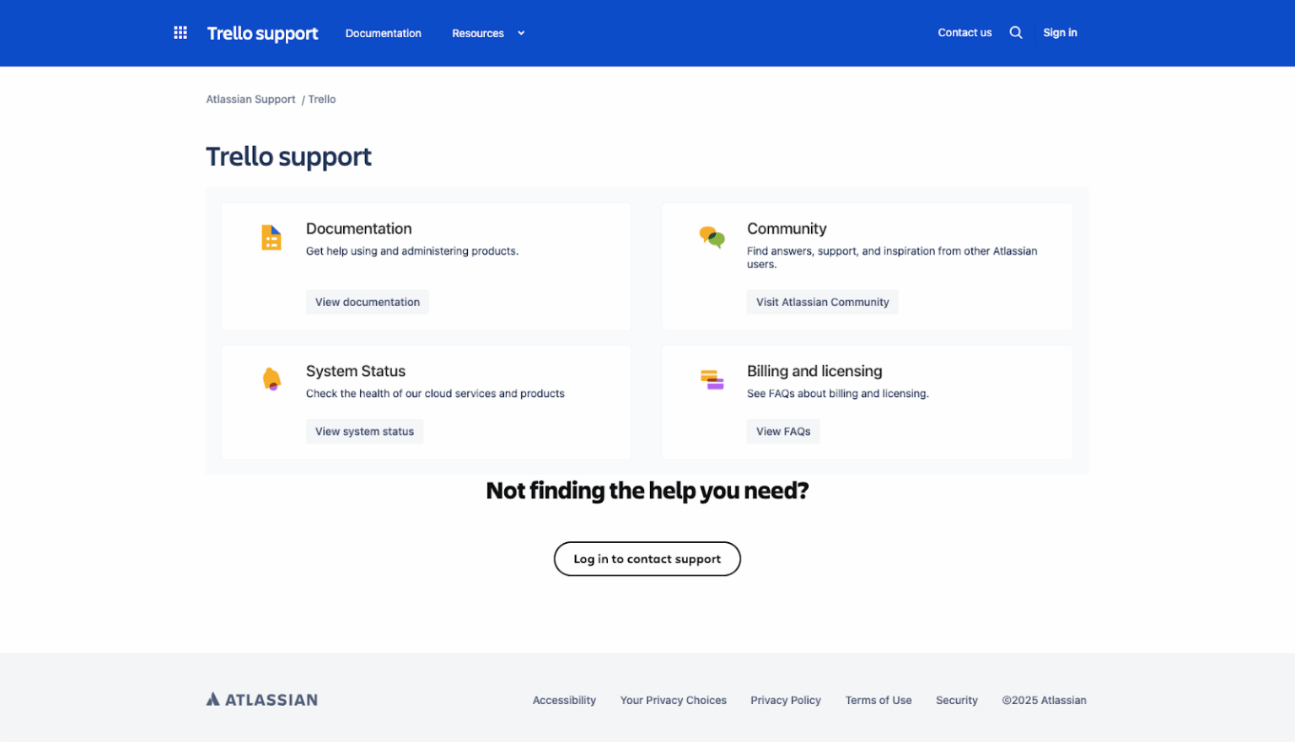Click the View system status button
1295x742 pixels.
[364, 431]
